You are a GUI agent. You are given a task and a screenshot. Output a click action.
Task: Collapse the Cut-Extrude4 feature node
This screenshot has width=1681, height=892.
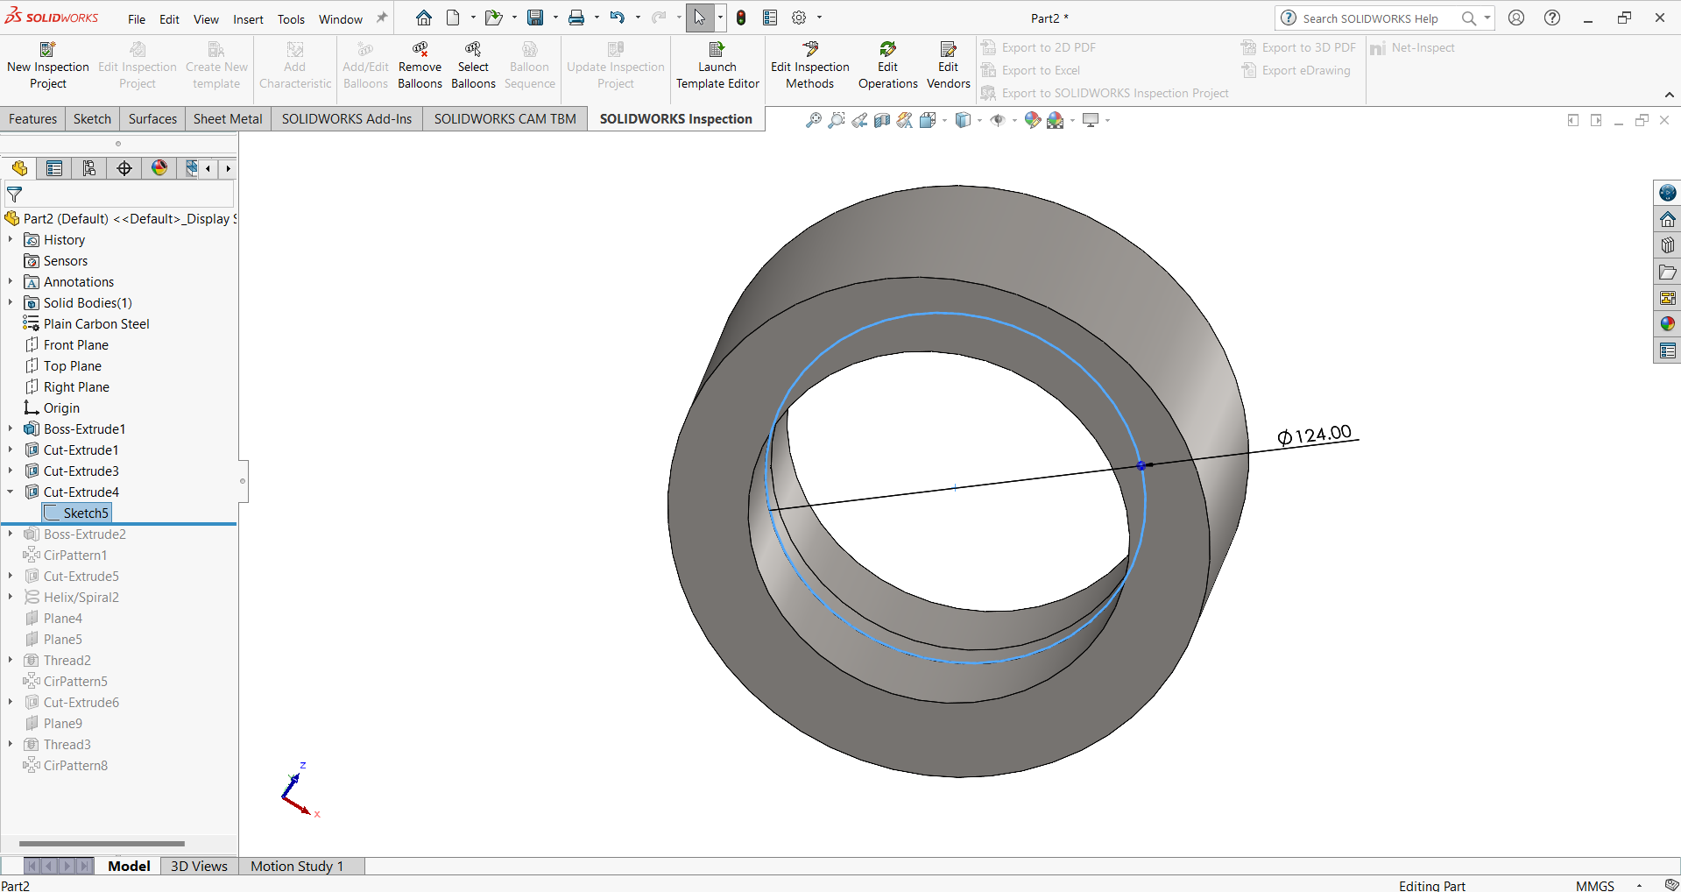(x=11, y=492)
